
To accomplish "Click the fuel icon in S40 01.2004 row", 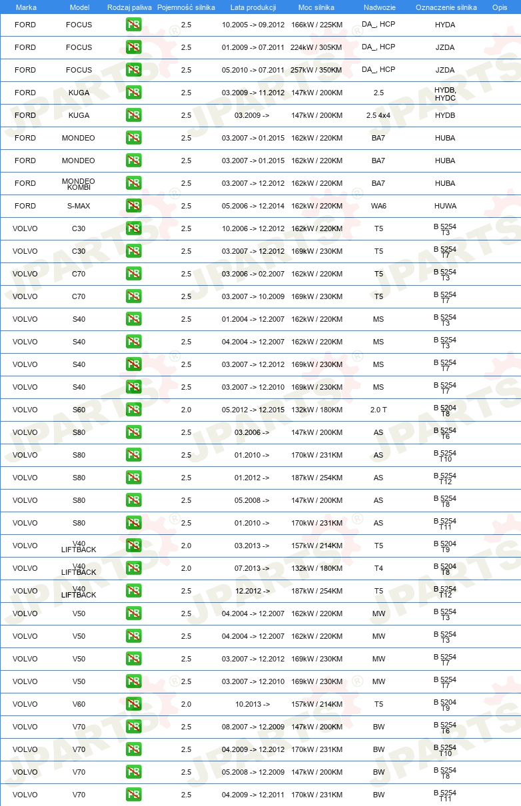I will (134, 319).
